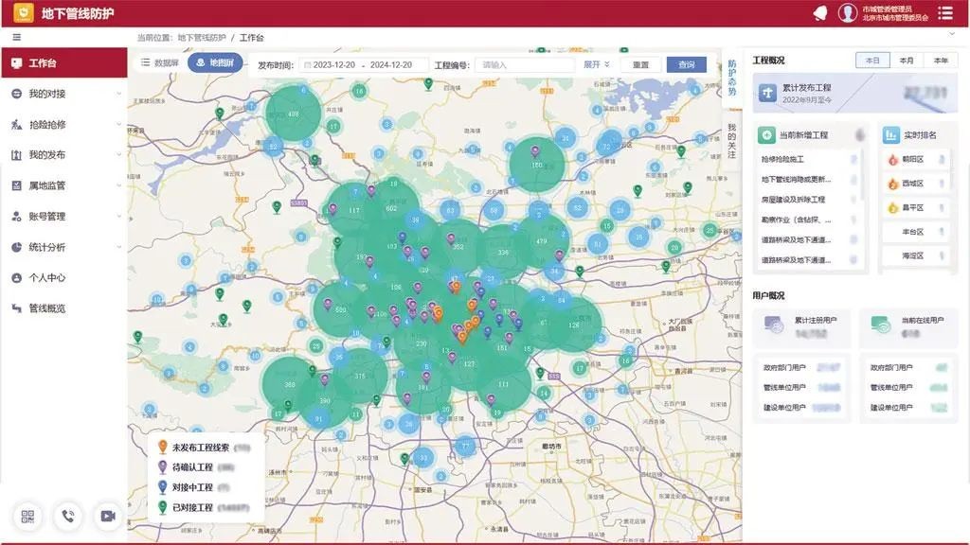Image resolution: width=970 pixels, height=545 pixels.
Task: Open 个人中心 in the sidebar
Action: pos(47,278)
